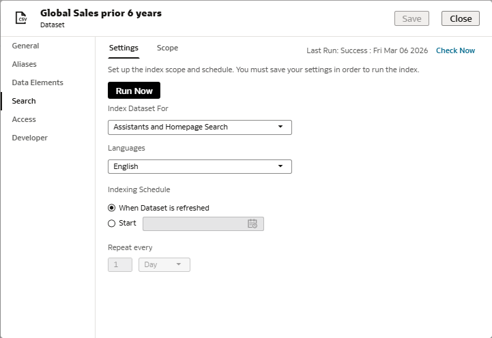
Task: Close the dataset dialog via Close button
Action: coord(460,18)
